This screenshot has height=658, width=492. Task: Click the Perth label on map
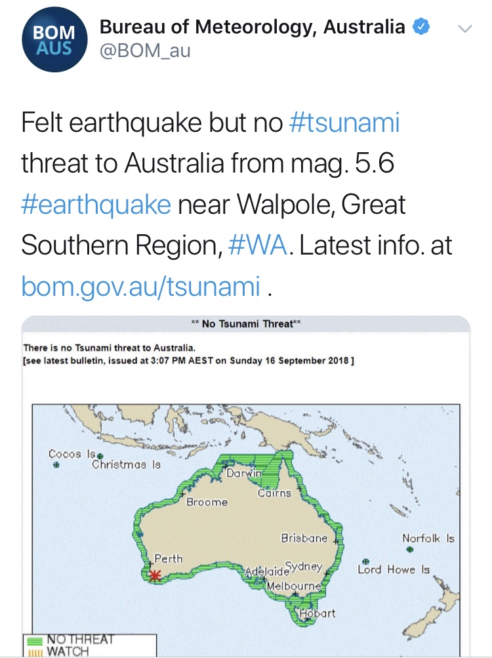[x=169, y=559]
